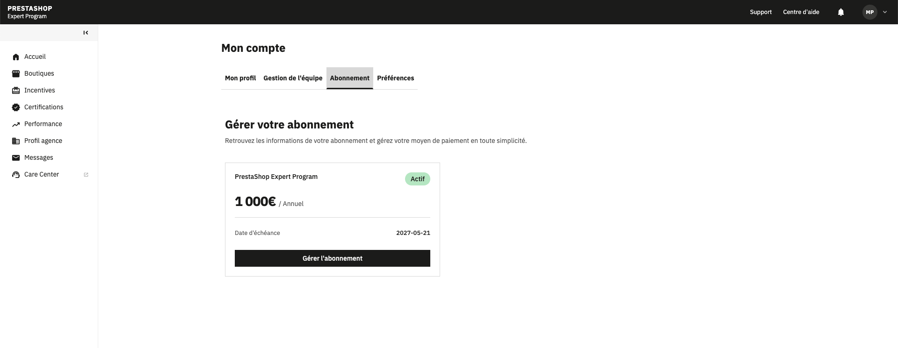898x348 pixels.
Task: Click the Certifications badge icon
Action: coord(16,107)
